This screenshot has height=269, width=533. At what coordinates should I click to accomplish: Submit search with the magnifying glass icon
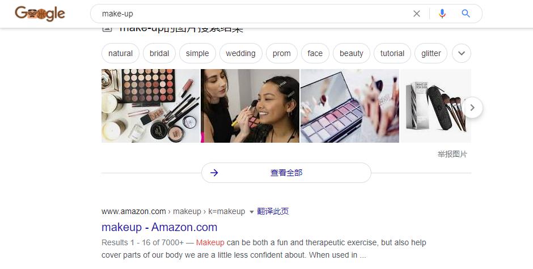pyautogui.click(x=466, y=14)
